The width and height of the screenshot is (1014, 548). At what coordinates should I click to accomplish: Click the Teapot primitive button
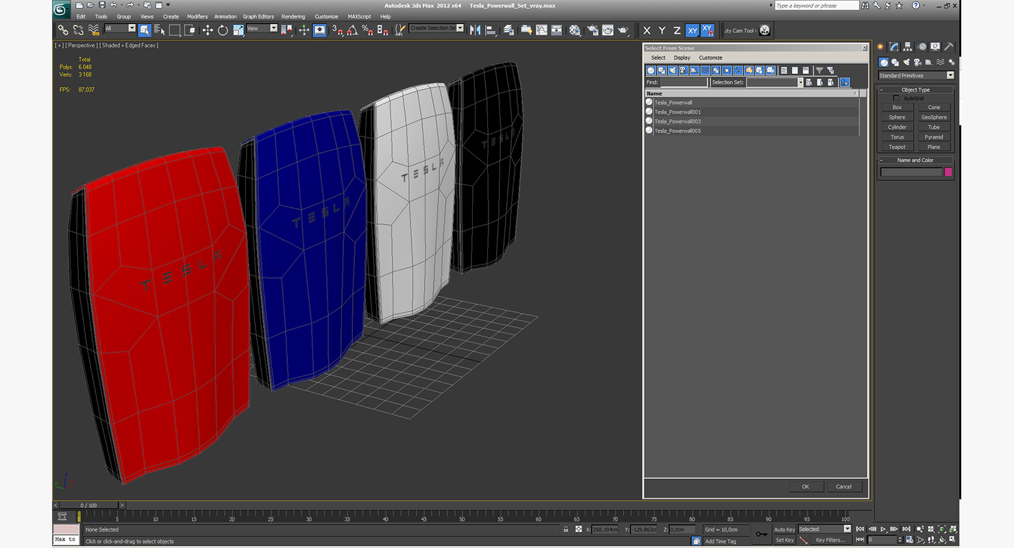(897, 147)
